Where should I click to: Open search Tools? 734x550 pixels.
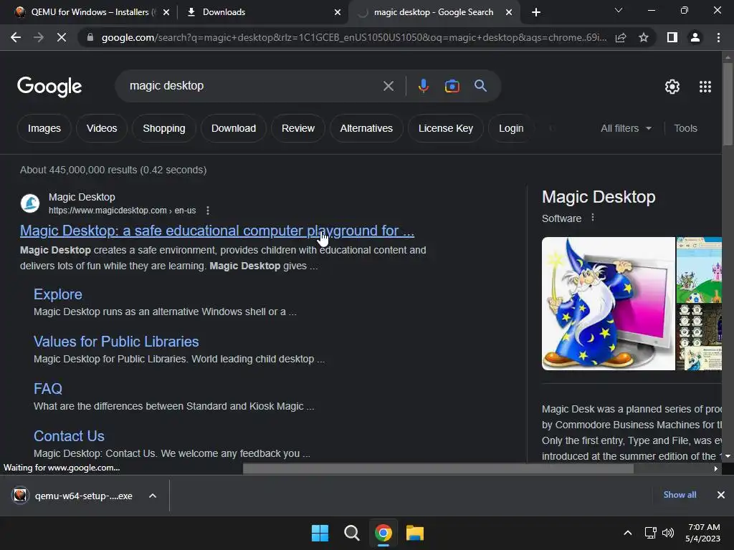[685, 128]
